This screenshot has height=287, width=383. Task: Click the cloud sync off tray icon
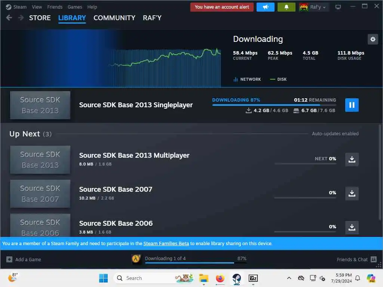(x=301, y=278)
